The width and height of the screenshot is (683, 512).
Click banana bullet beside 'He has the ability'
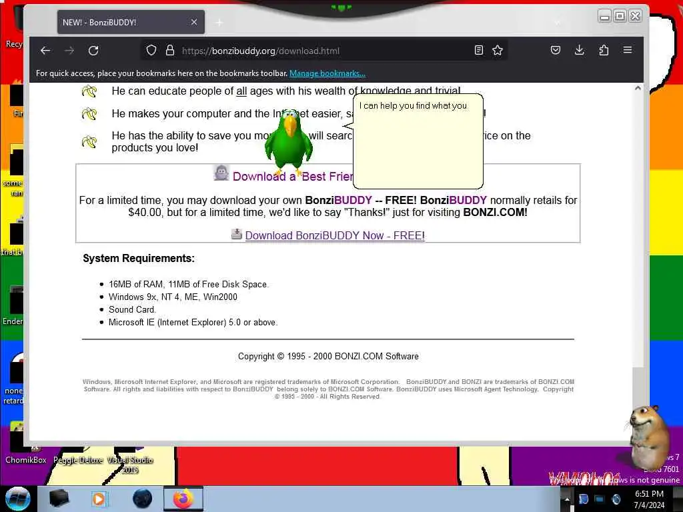point(89,142)
